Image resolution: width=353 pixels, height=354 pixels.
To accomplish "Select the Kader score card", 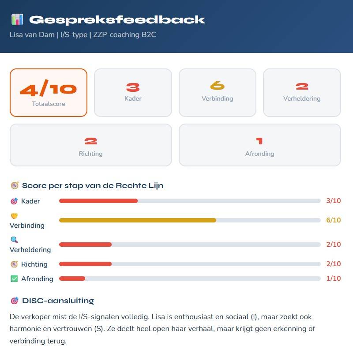I will click(133, 93).
